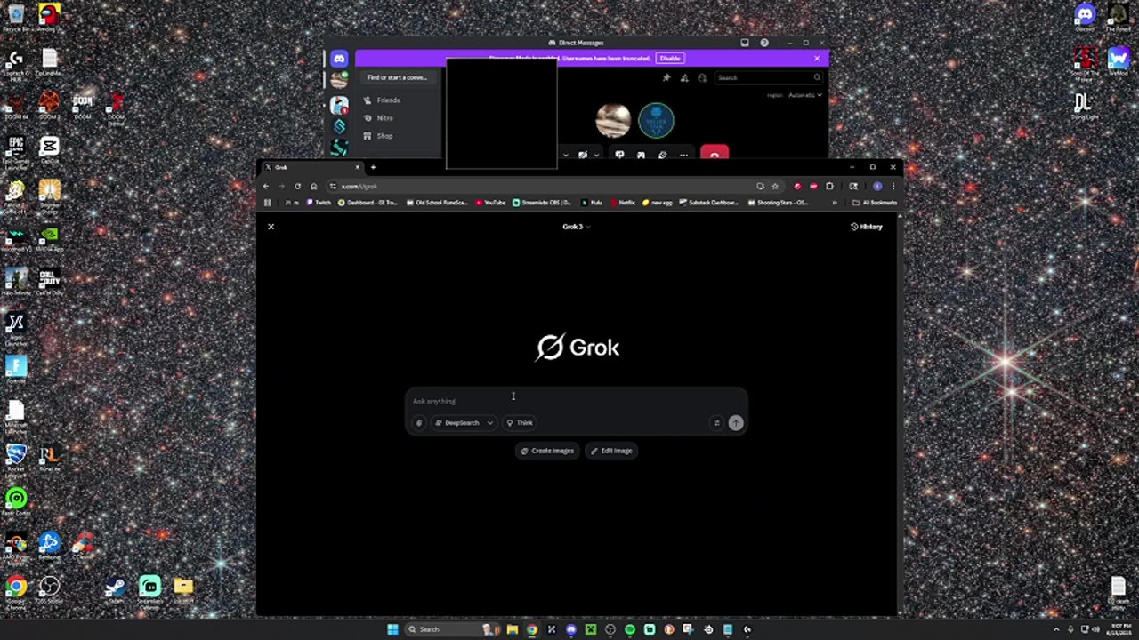Click Google Chrome desktop shortcut
The image size is (1139, 640).
(16, 590)
